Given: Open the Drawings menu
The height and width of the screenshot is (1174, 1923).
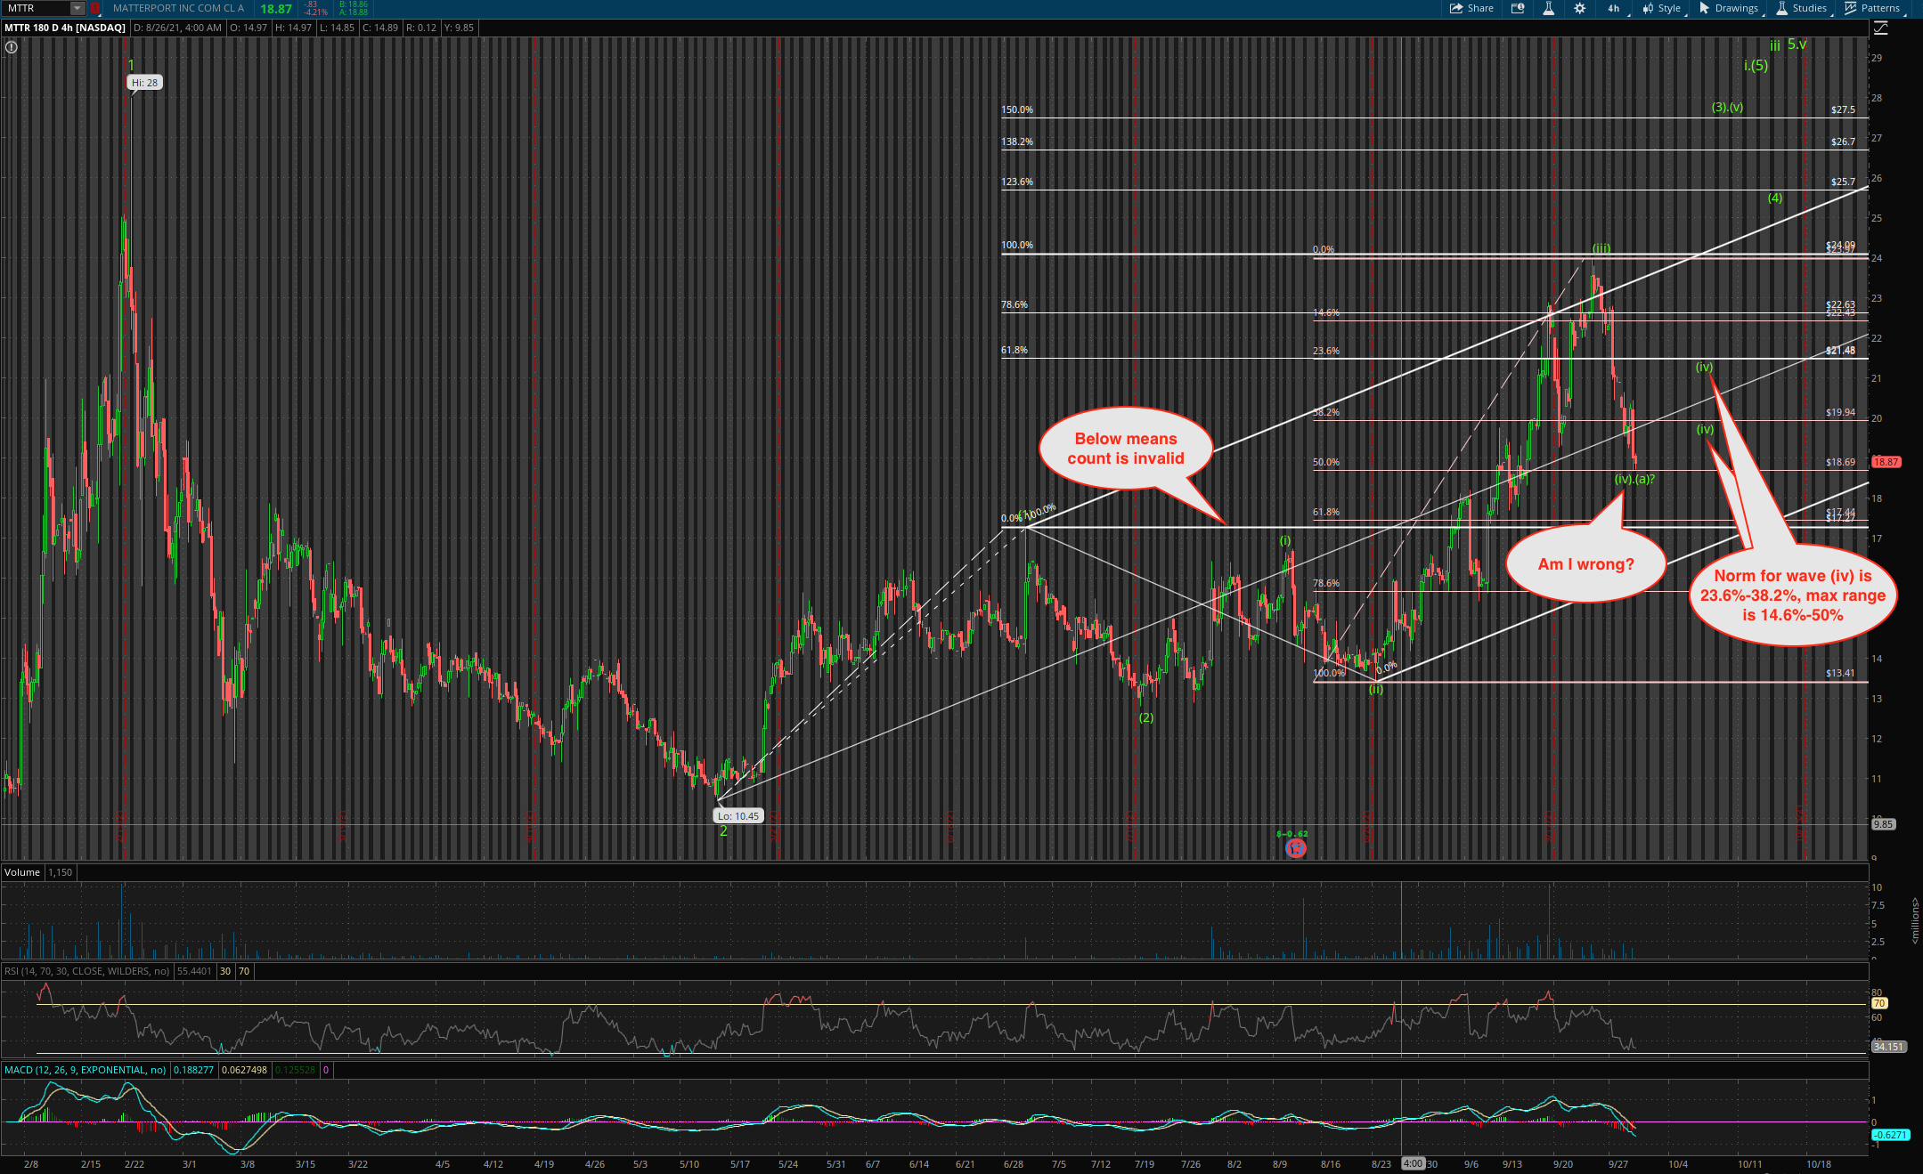Looking at the screenshot, I should [x=1729, y=8].
